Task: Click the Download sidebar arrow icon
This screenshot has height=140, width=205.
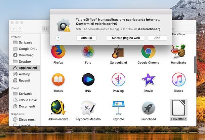Action: coord(15,55)
